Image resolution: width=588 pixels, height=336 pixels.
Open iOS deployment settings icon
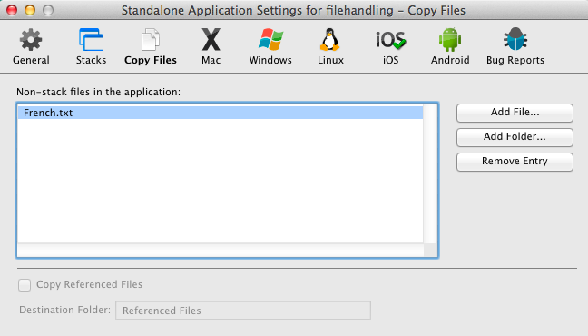(x=391, y=40)
